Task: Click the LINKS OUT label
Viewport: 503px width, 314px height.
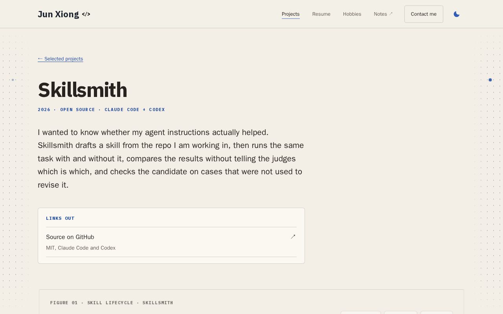Action: [x=60, y=218]
